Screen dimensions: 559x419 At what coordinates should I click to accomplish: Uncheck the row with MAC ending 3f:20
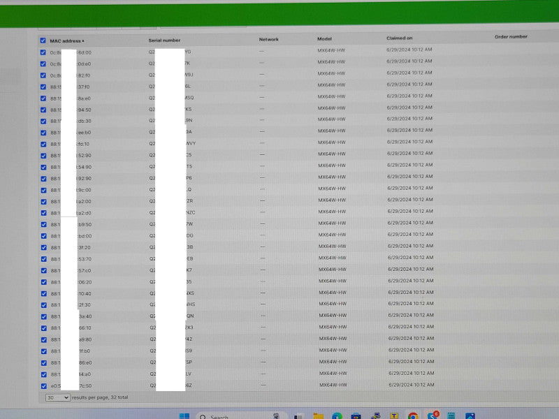pos(43,247)
